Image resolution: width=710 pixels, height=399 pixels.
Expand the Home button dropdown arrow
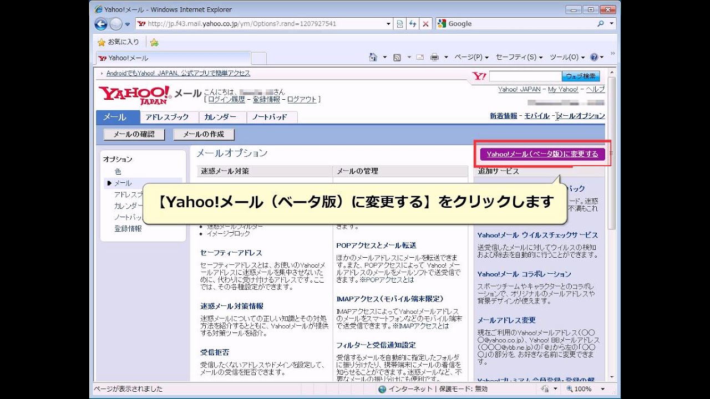click(384, 57)
